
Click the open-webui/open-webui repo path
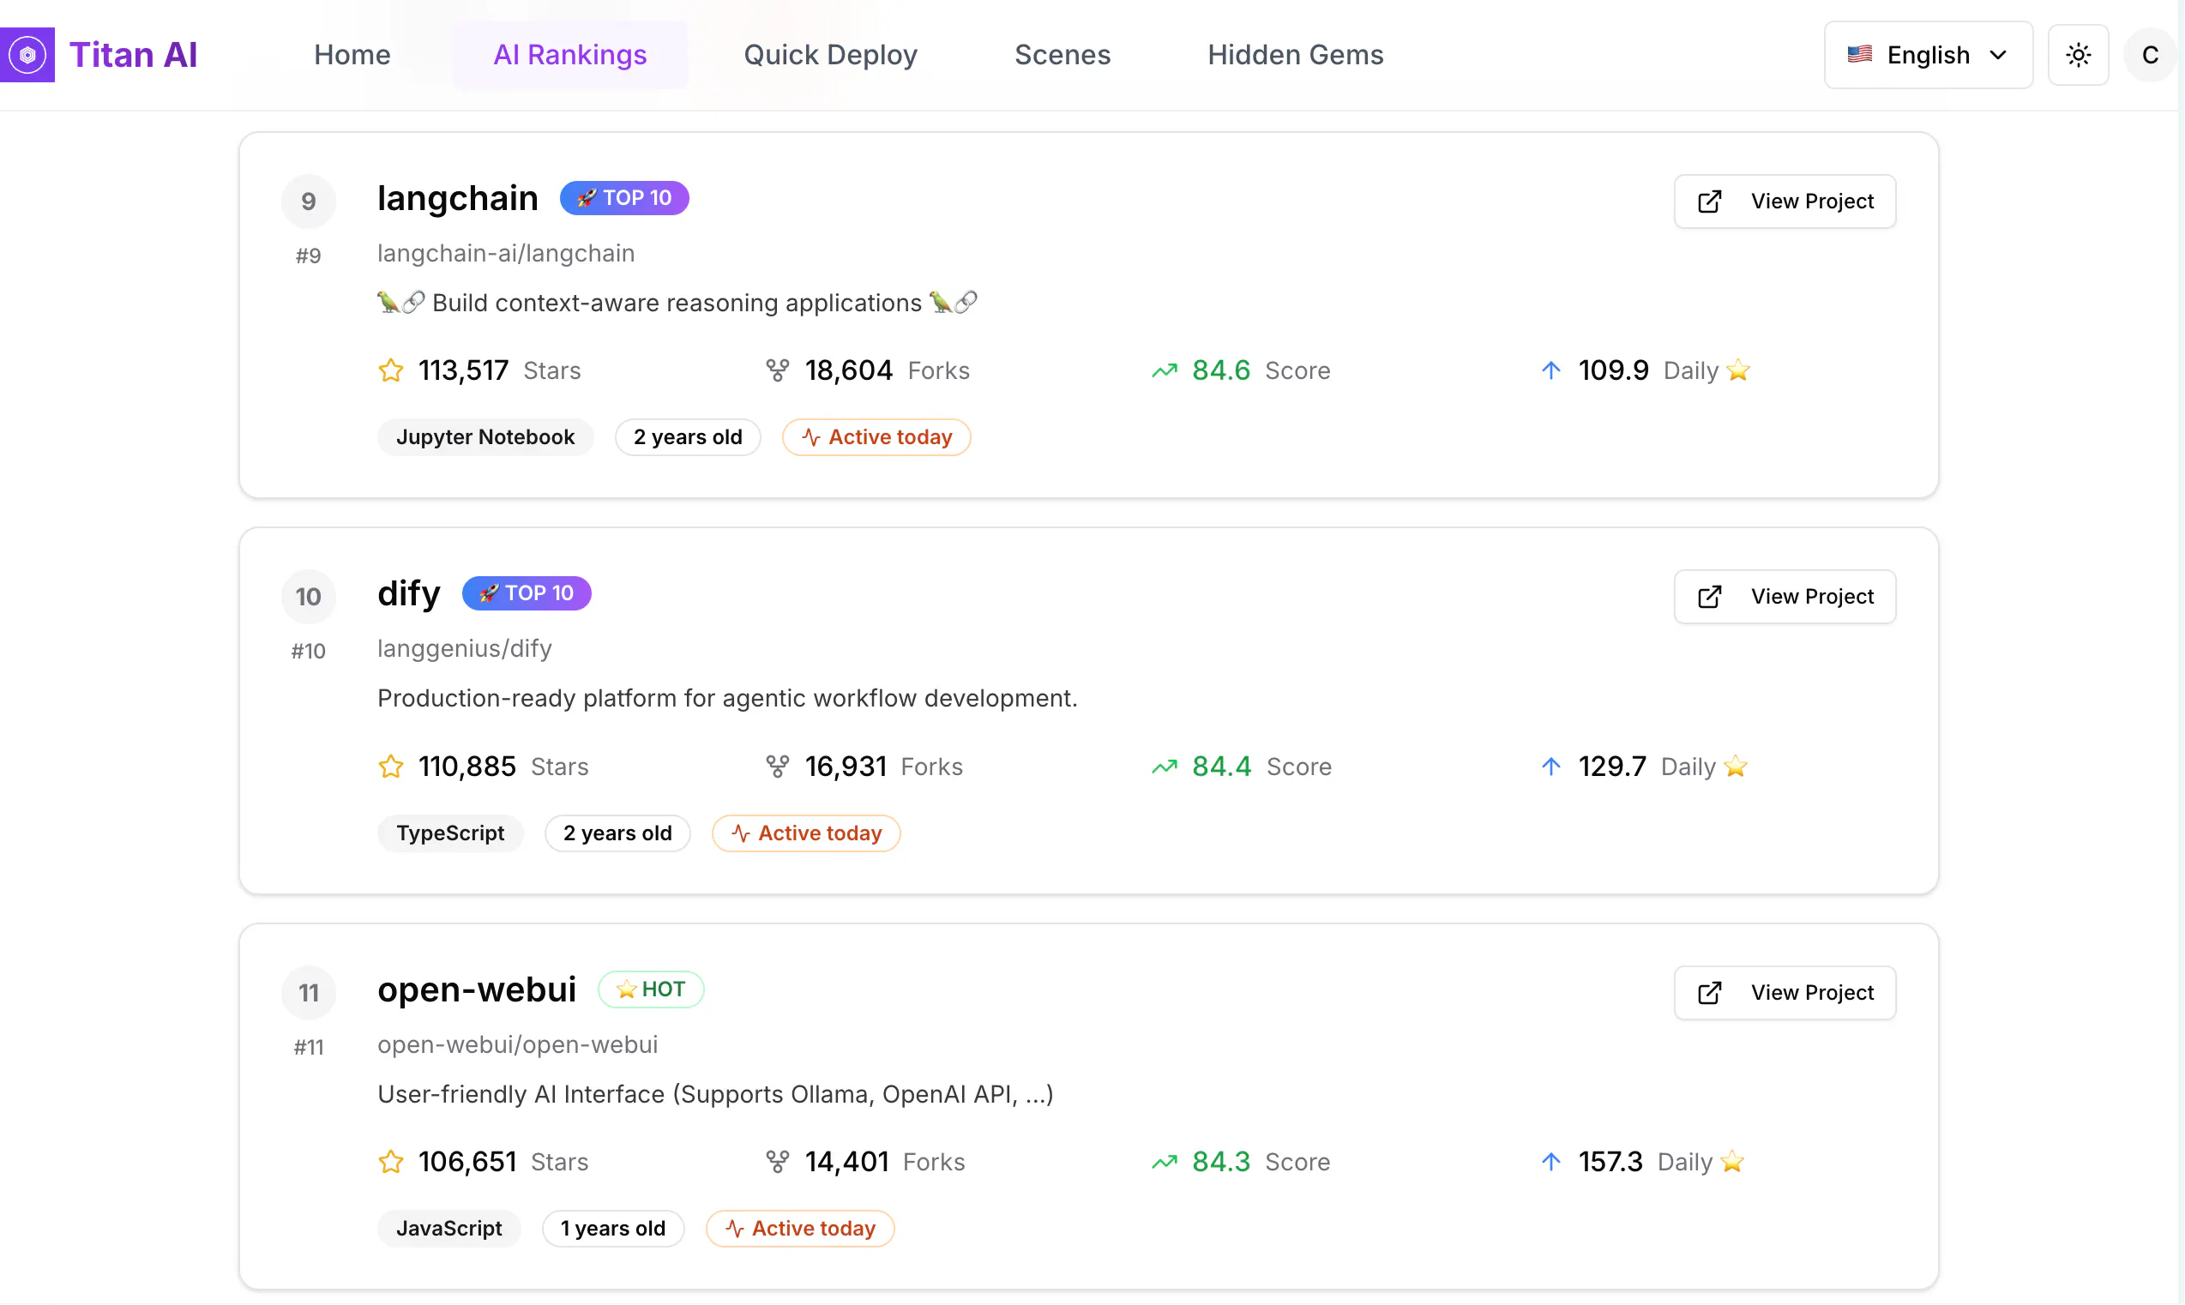pos(517,1044)
